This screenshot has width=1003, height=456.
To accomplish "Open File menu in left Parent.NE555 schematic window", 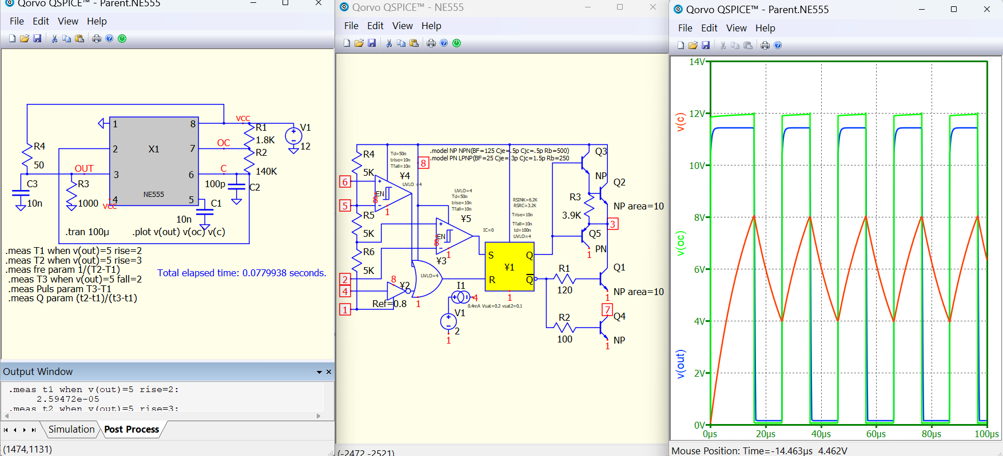I will tap(17, 21).
